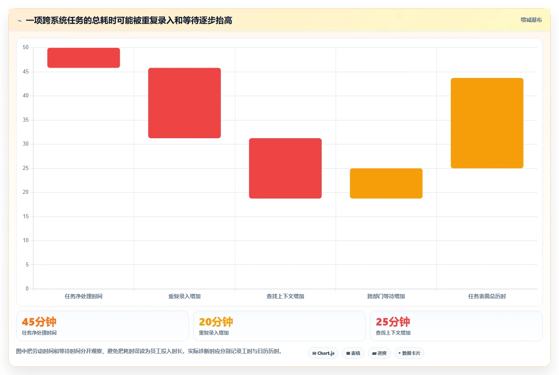The width and height of the screenshot is (559, 375).
Task: Click the x-axis label 重复录入增加
Action: tap(185, 296)
